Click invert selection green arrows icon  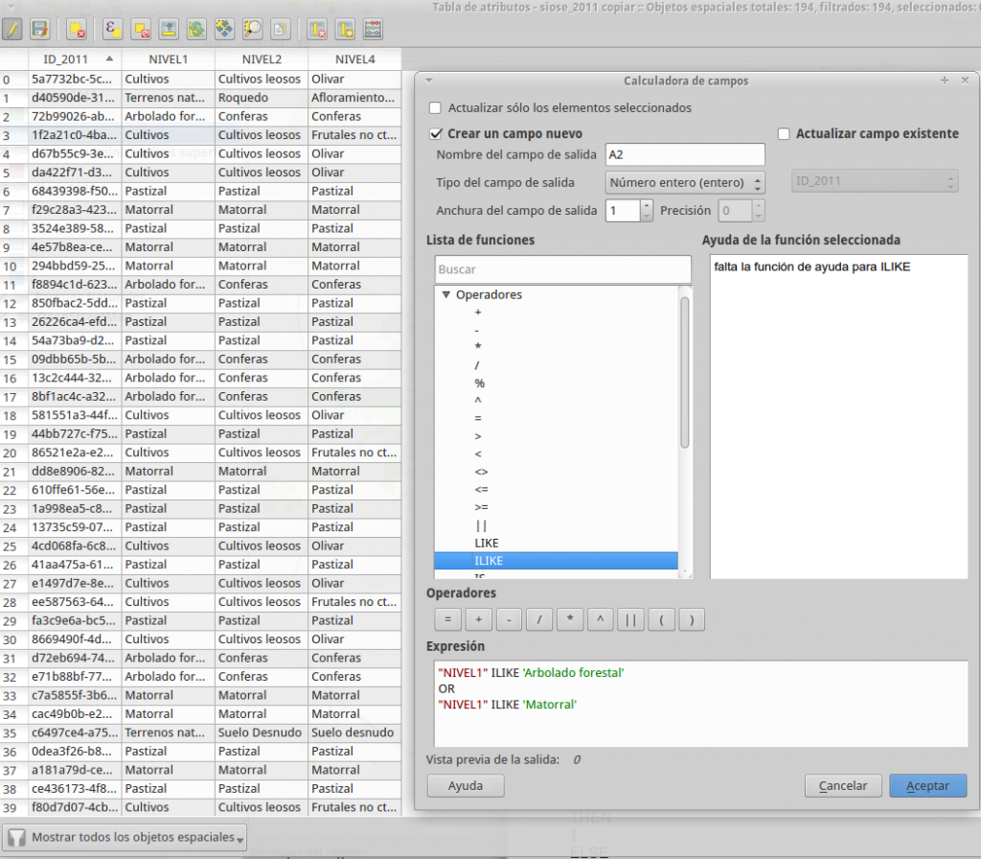(x=196, y=29)
